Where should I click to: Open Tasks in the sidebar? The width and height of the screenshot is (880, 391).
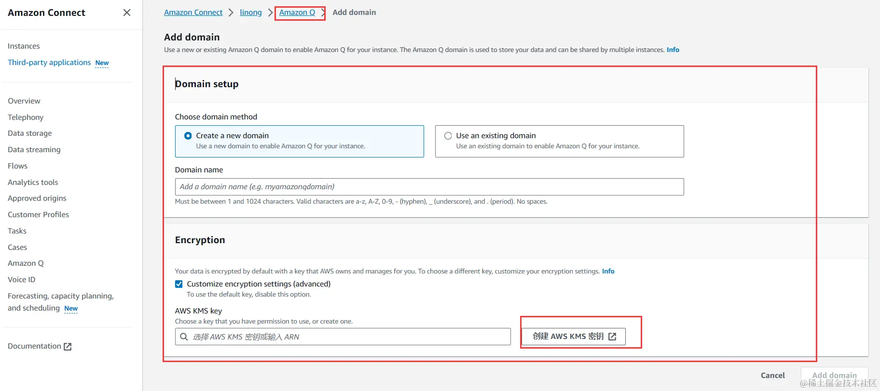[17, 231]
